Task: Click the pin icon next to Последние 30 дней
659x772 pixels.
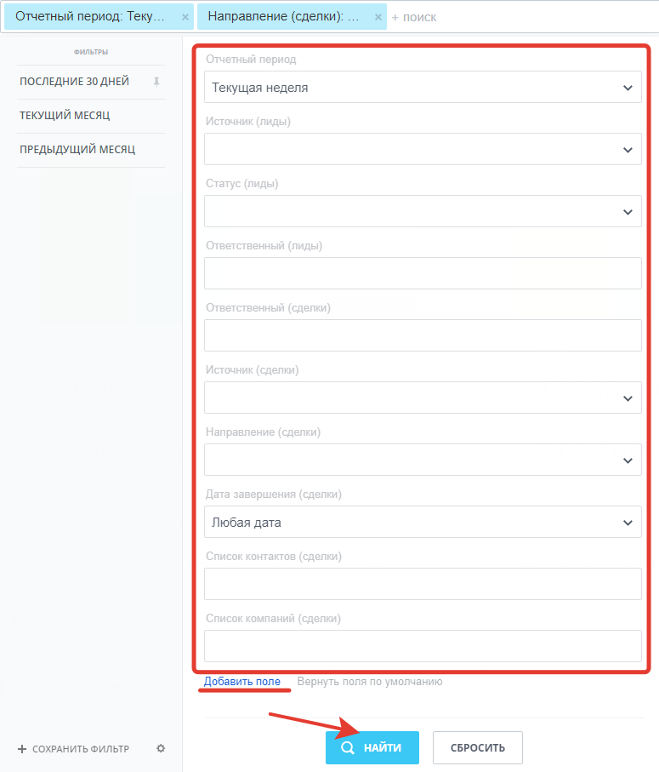Action: click(156, 82)
